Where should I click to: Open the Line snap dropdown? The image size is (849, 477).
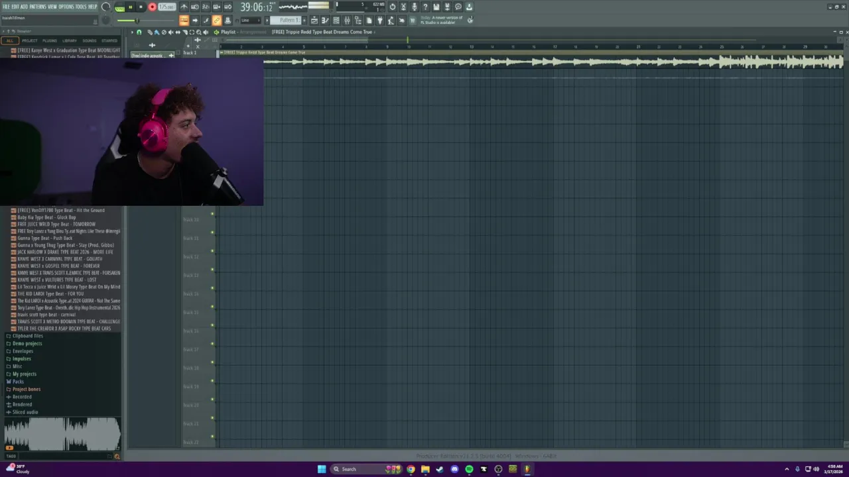pyautogui.click(x=249, y=21)
